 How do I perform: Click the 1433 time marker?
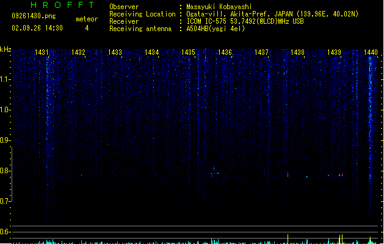pyautogui.click(x=115, y=52)
